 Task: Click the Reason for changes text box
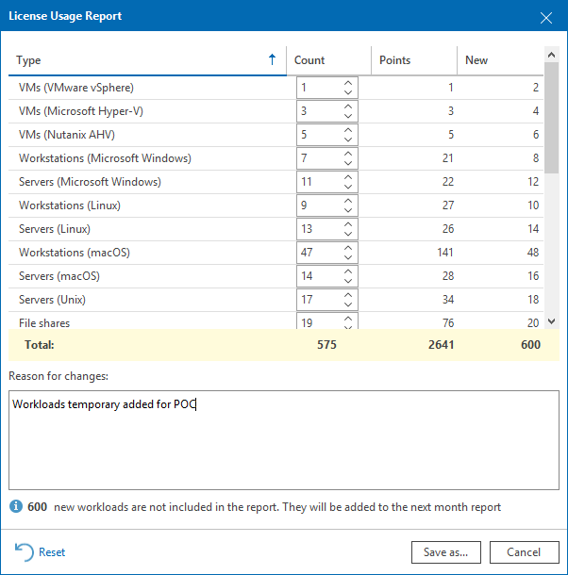284,440
